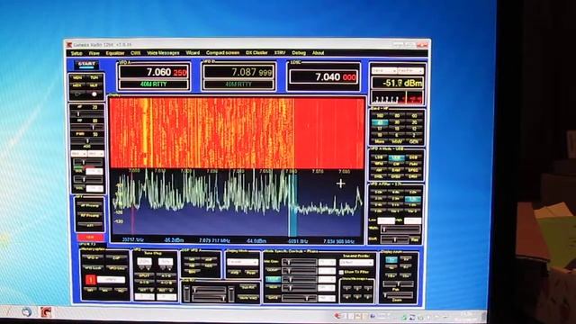
Task: Toggle the Peak display button
Action: 251,273
